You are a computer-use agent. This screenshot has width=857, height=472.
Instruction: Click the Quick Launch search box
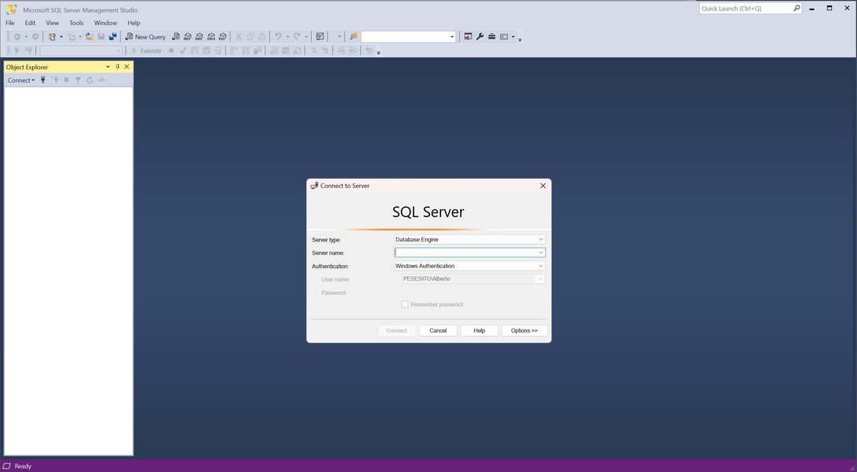pyautogui.click(x=745, y=9)
